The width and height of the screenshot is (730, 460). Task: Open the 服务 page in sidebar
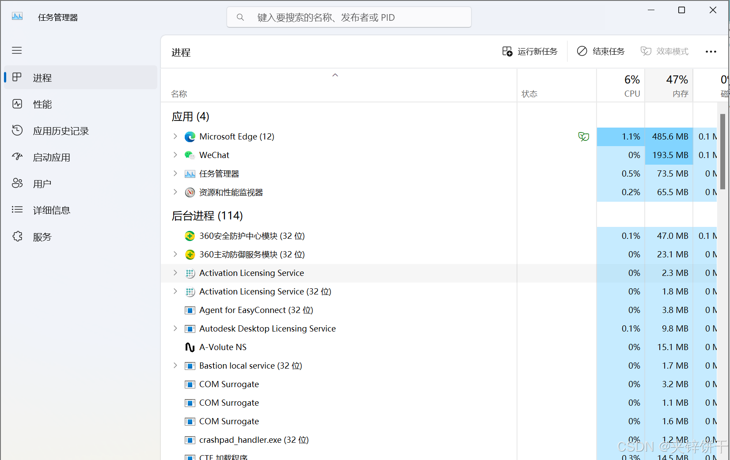pos(81,237)
